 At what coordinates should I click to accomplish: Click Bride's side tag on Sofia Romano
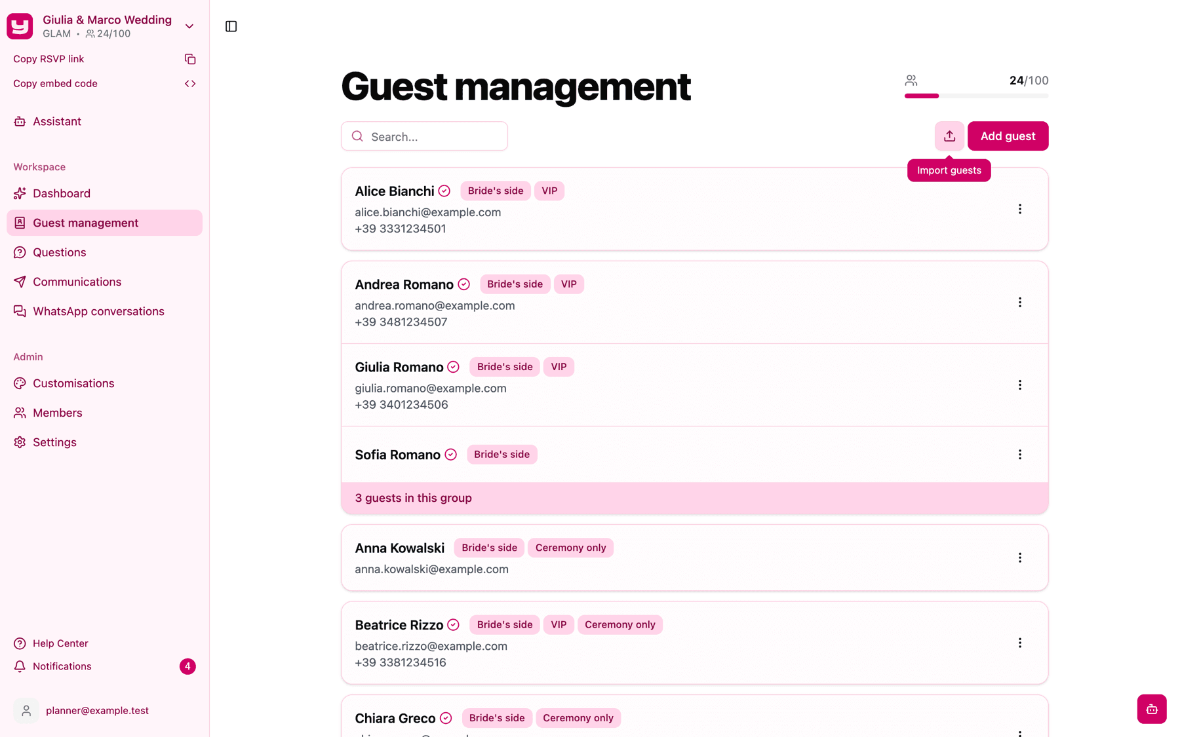click(501, 455)
